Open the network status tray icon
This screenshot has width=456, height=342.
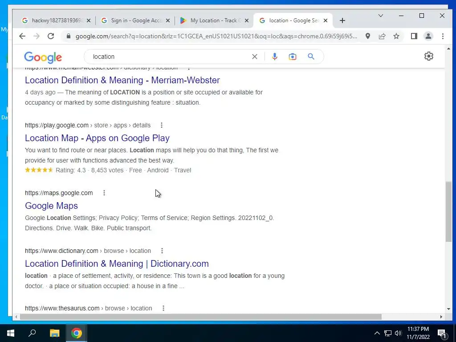[388, 333]
